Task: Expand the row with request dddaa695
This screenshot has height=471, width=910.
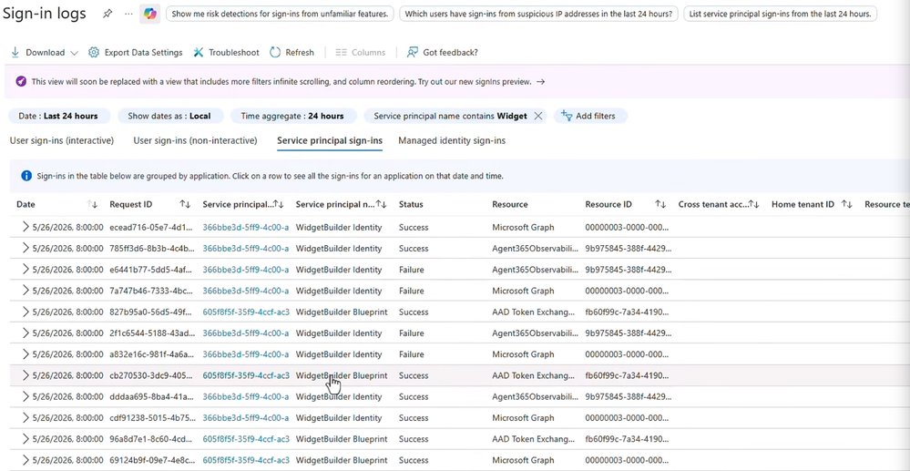Action: [26, 396]
